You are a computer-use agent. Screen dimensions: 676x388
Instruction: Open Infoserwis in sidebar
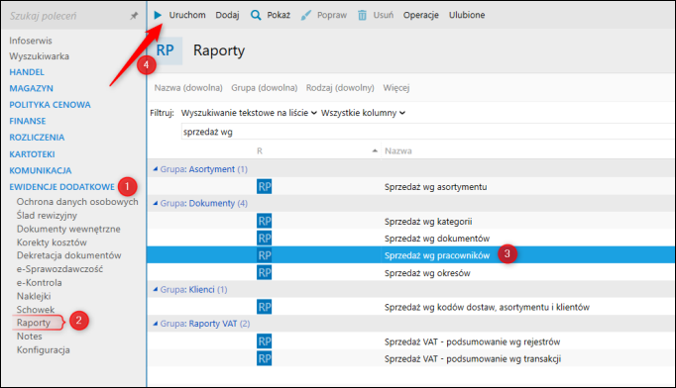[31, 41]
